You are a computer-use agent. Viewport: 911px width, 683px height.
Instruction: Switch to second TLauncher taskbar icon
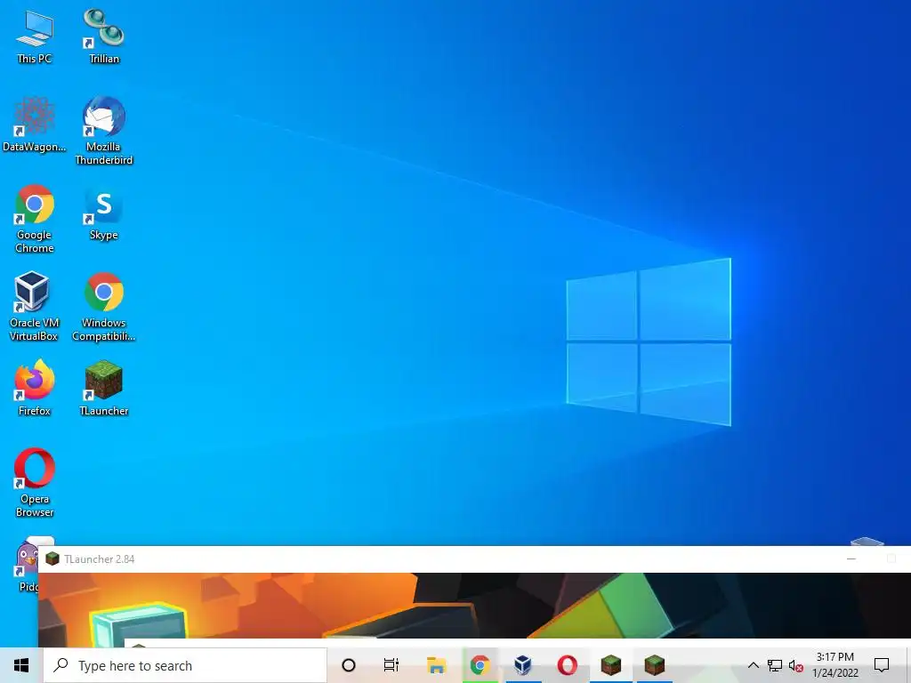(654, 665)
